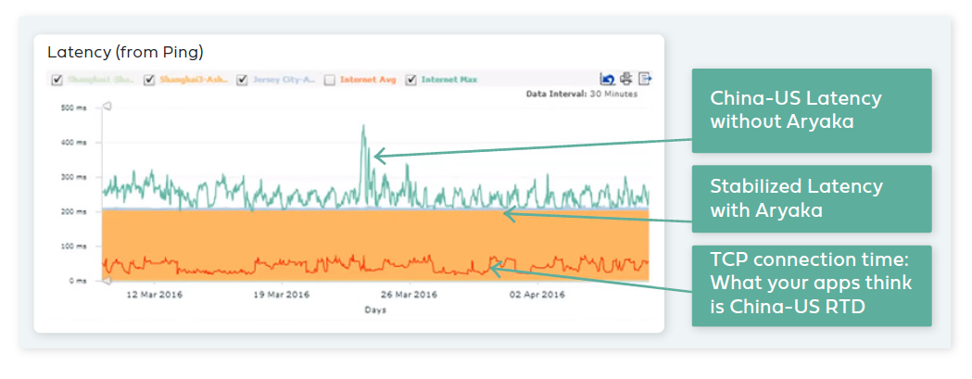Click the print chart icon
This screenshot has width=972, height=379.
(626, 79)
